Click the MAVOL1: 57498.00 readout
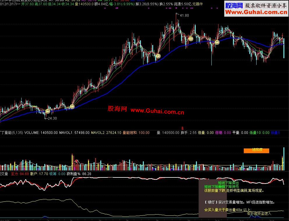The width and height of the screenshot is (289, 221). tap(74, 133)
